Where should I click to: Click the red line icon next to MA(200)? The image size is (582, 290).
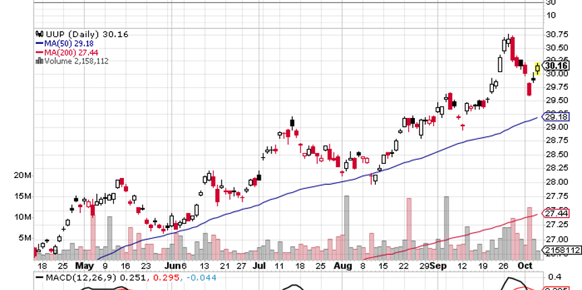[x=38, y=52]
